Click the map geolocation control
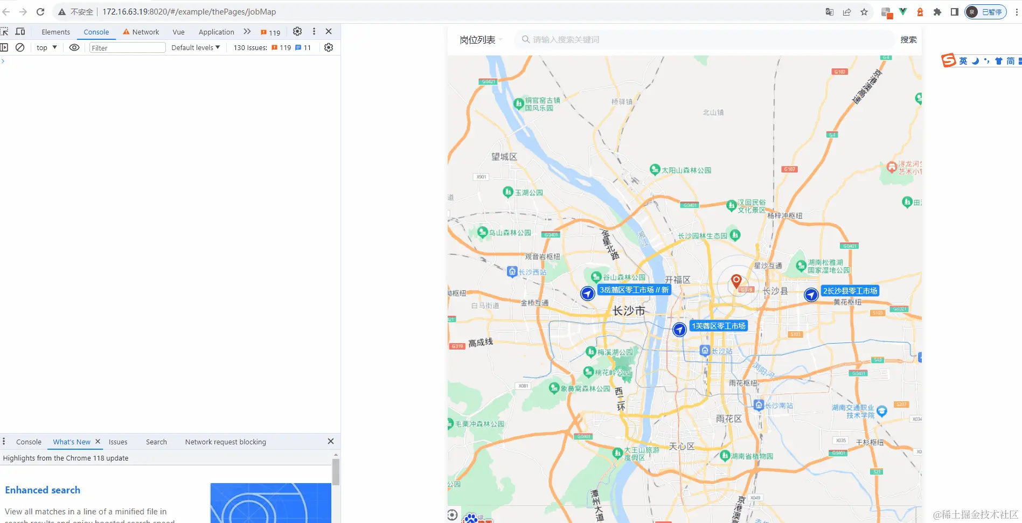The width and height of the screenshot is (1022, 523). click(x=453, y=515)
